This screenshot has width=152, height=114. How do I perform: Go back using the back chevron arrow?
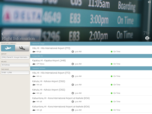pos(2,34)
